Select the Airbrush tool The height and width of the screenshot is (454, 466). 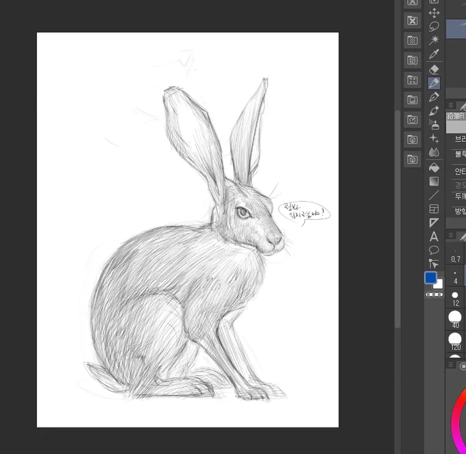pyautogui.click(x=434, y=125)
